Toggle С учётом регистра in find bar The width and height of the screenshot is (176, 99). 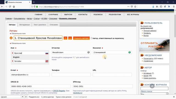pyautogui.click(x=48, y=97)
